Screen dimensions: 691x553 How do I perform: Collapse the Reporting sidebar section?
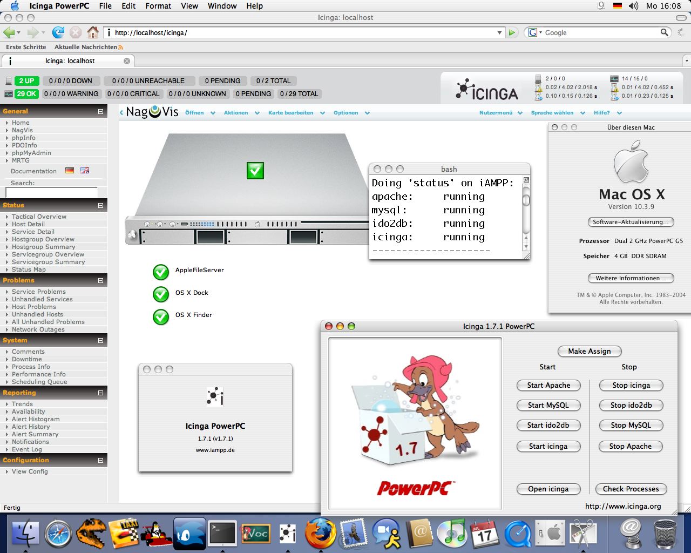coord(100,393)
